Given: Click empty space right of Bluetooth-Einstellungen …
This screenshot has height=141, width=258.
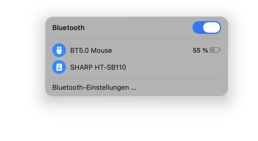Looking at the screenshot, I should 182,87.
